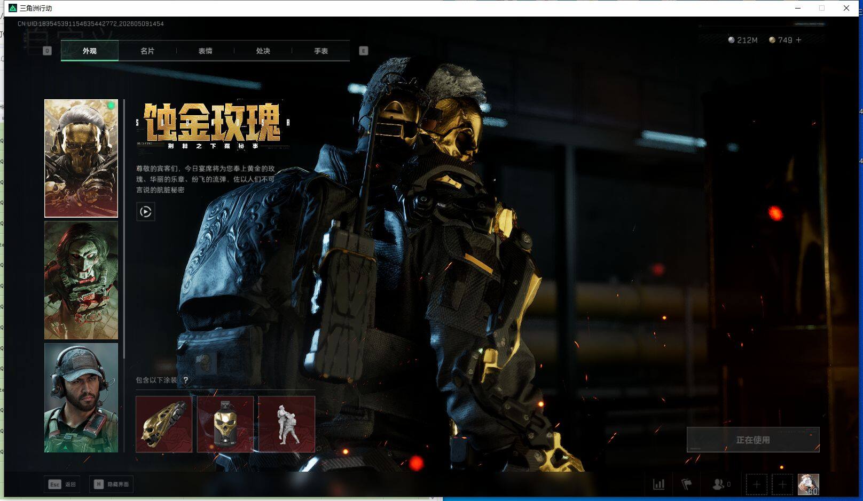This screenshot has height=501, width=863.
Task: Close the 三角洲行动 window
Action: (846, 8)
